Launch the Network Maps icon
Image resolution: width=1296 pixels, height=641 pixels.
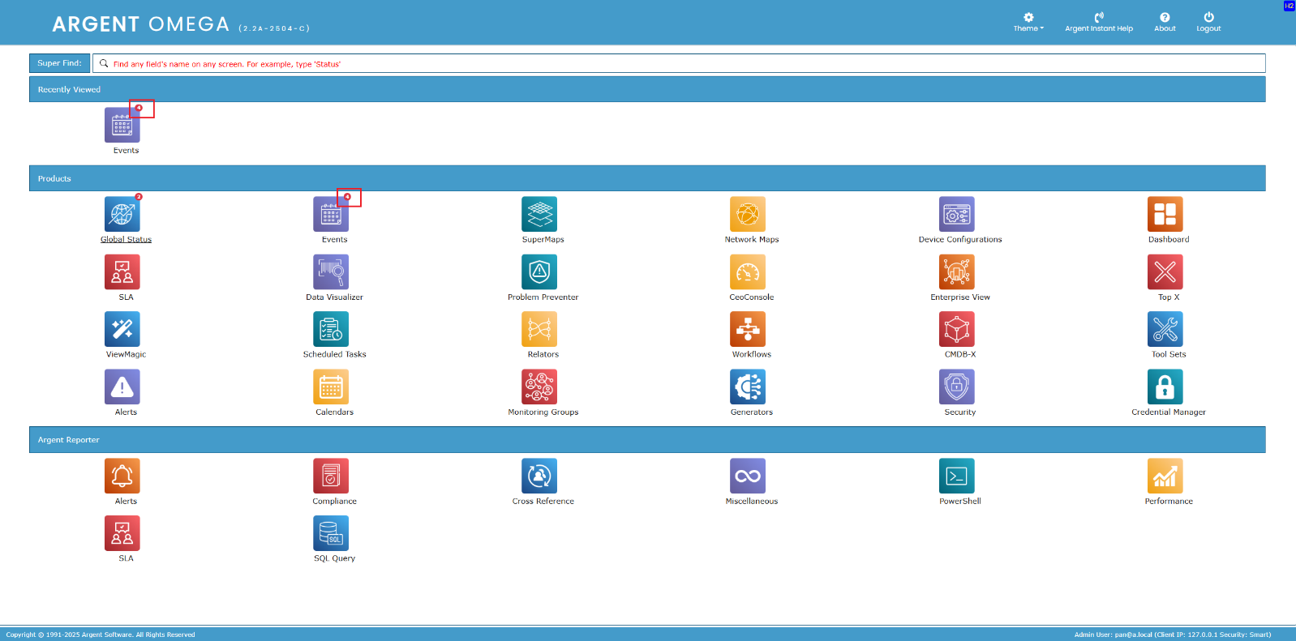747,215
